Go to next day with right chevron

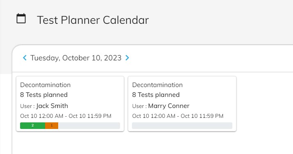click(127, 58)
